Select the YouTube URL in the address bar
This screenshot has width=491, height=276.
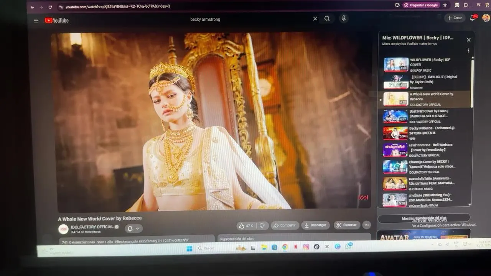click(x=118, y=7)
